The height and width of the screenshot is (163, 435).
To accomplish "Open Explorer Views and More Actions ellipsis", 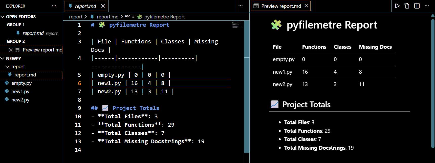I will [54, 6].
